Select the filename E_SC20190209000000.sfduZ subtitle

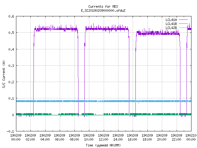point(103,10)
